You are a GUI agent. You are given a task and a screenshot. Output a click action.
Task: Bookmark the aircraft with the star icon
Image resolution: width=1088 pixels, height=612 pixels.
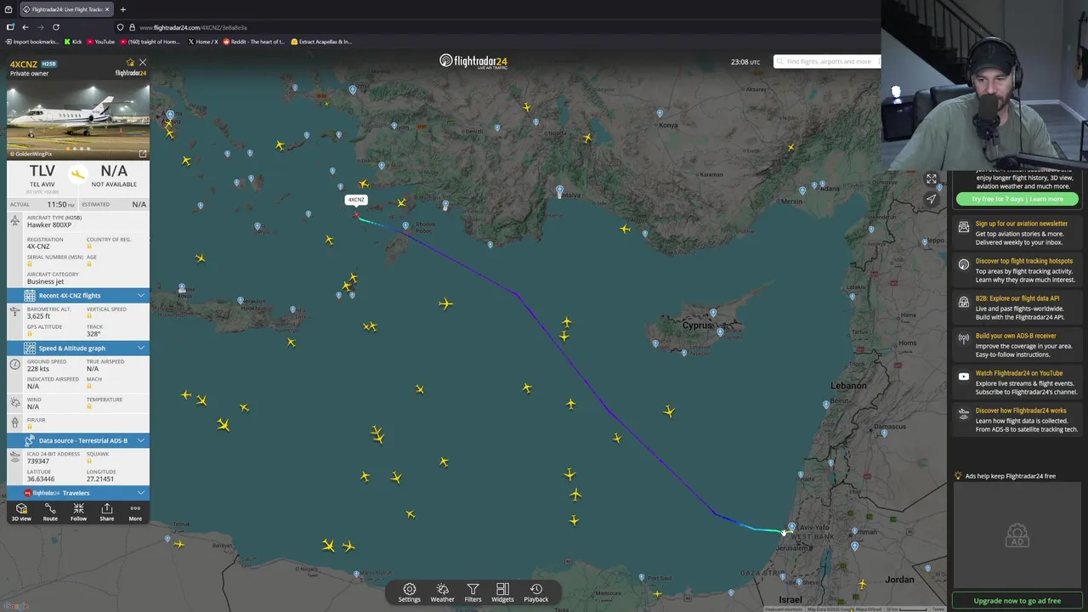pos(130,62)
